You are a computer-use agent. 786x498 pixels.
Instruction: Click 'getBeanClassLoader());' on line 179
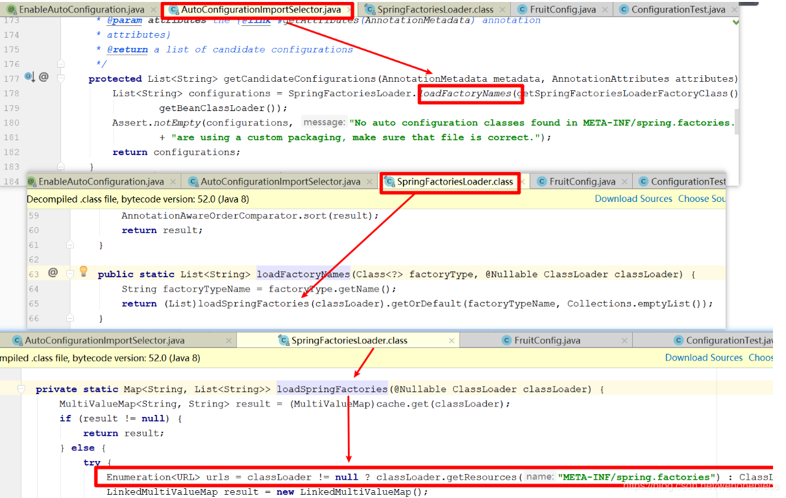(223, 108)
